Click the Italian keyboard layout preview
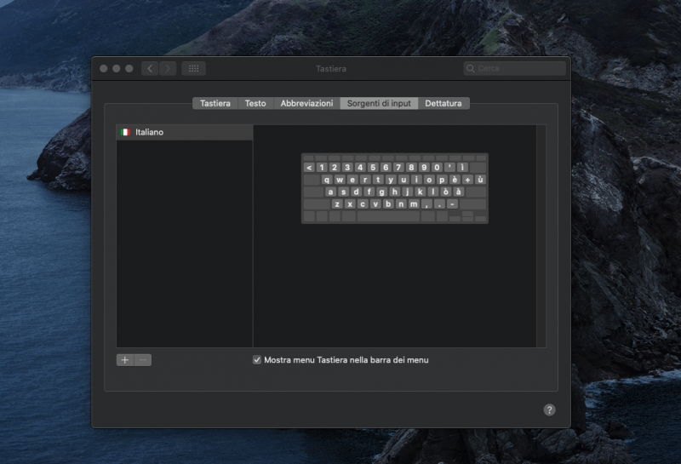Viewport: 681px width, 464px height. tap(394, 188)
